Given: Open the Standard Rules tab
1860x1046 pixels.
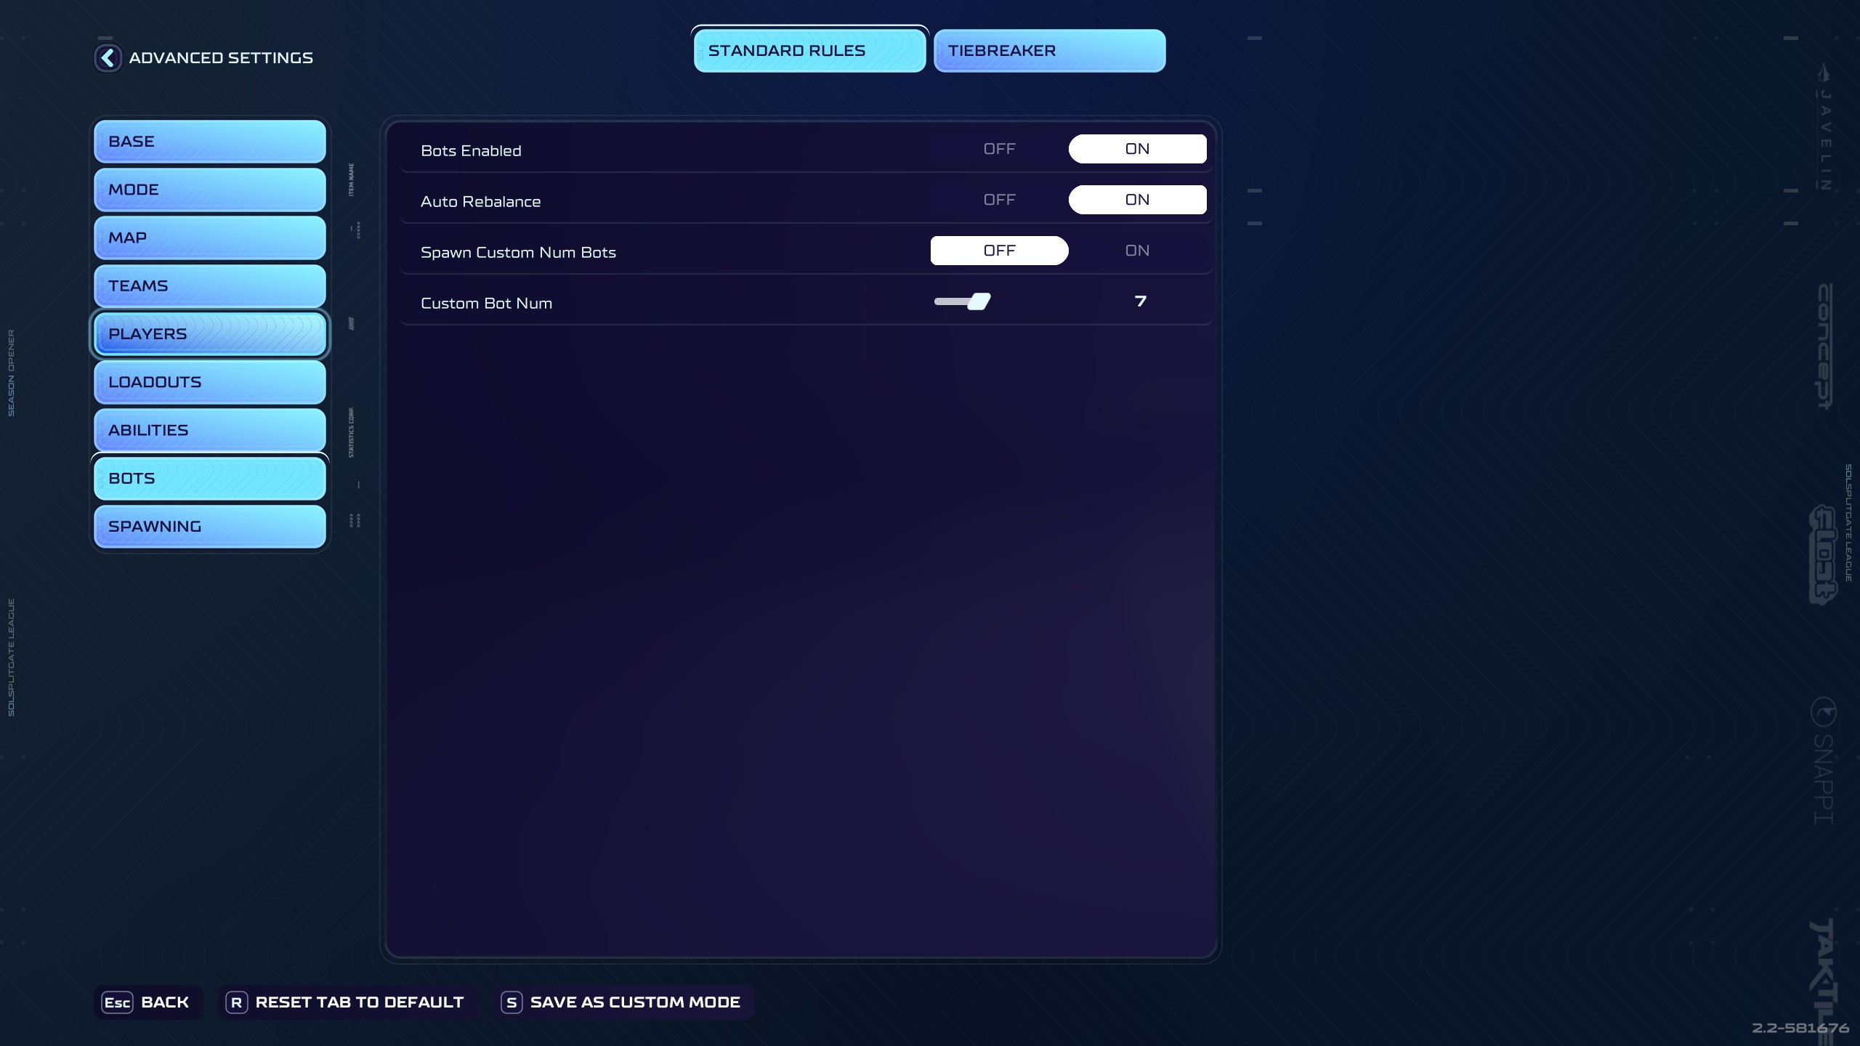Looking at the screenshot, I should click(x=809, y=51).
